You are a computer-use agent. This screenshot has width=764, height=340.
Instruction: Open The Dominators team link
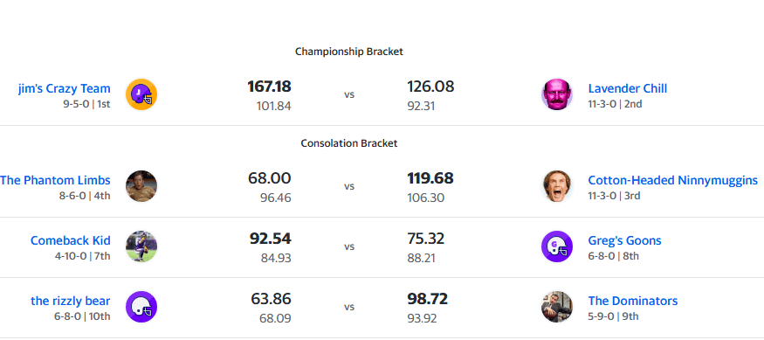pos(633,301)
